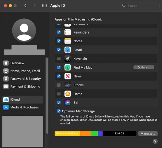162x148 pixels.
Task: Click the Manage storage button
Action: [148, 134]
